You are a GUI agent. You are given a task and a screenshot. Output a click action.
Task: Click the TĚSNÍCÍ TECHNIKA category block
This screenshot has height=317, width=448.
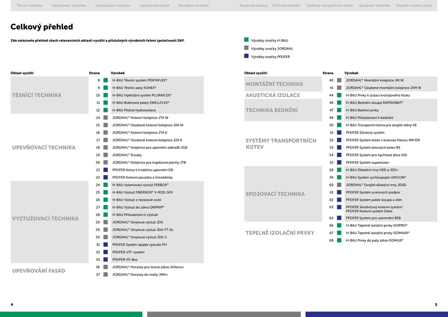49,95
